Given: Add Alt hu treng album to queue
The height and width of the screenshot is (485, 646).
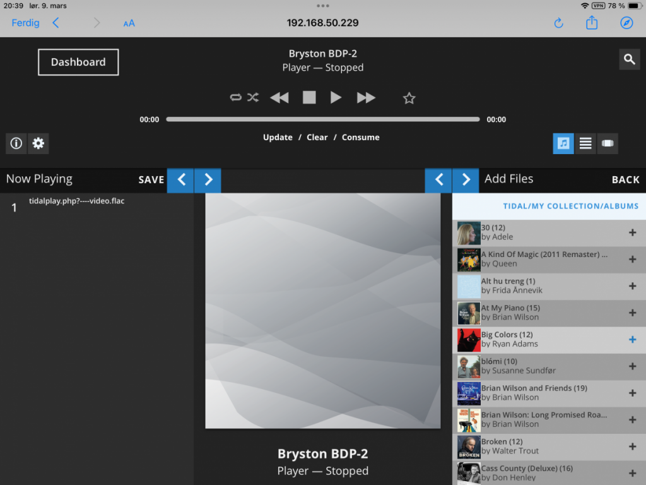Looking at the screenshot, I should tap(632, 286).
